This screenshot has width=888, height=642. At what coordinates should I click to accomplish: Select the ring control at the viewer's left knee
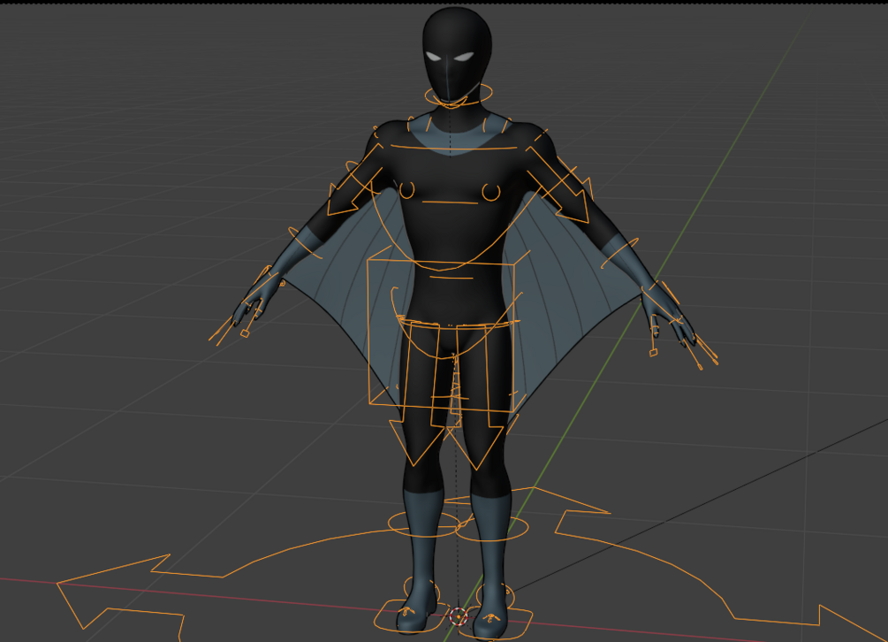pos(423,523)
